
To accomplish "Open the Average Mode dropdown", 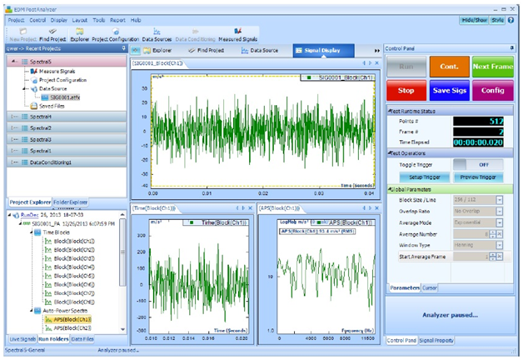I will [500, 222].
